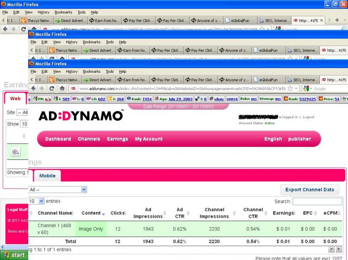Open Bing index I: 268 entry
The height and width of the screenshot is (260, 348).
coord(116,99)
